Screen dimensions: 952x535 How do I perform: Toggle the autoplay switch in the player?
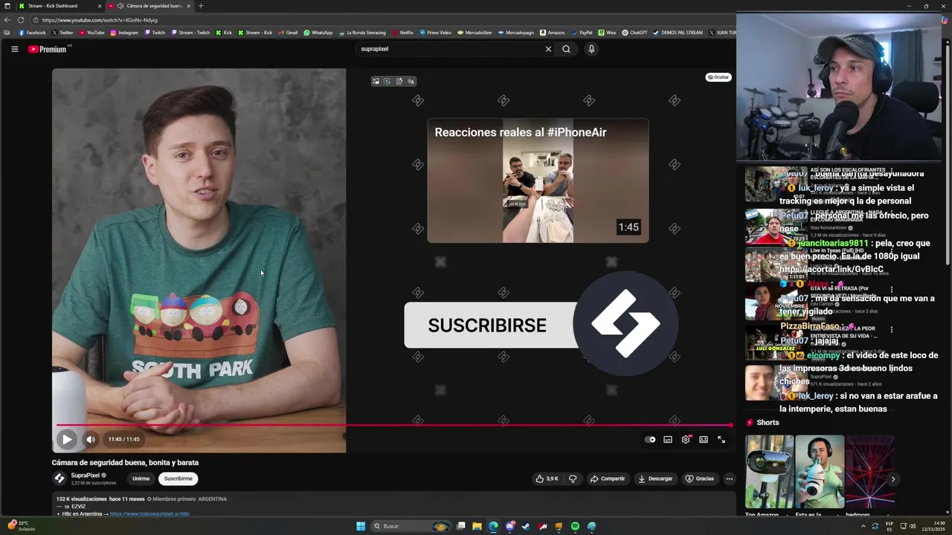(650, 439)
